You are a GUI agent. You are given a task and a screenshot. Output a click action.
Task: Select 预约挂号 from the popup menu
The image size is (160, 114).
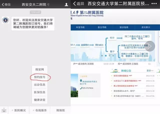(x=39, y=77)
